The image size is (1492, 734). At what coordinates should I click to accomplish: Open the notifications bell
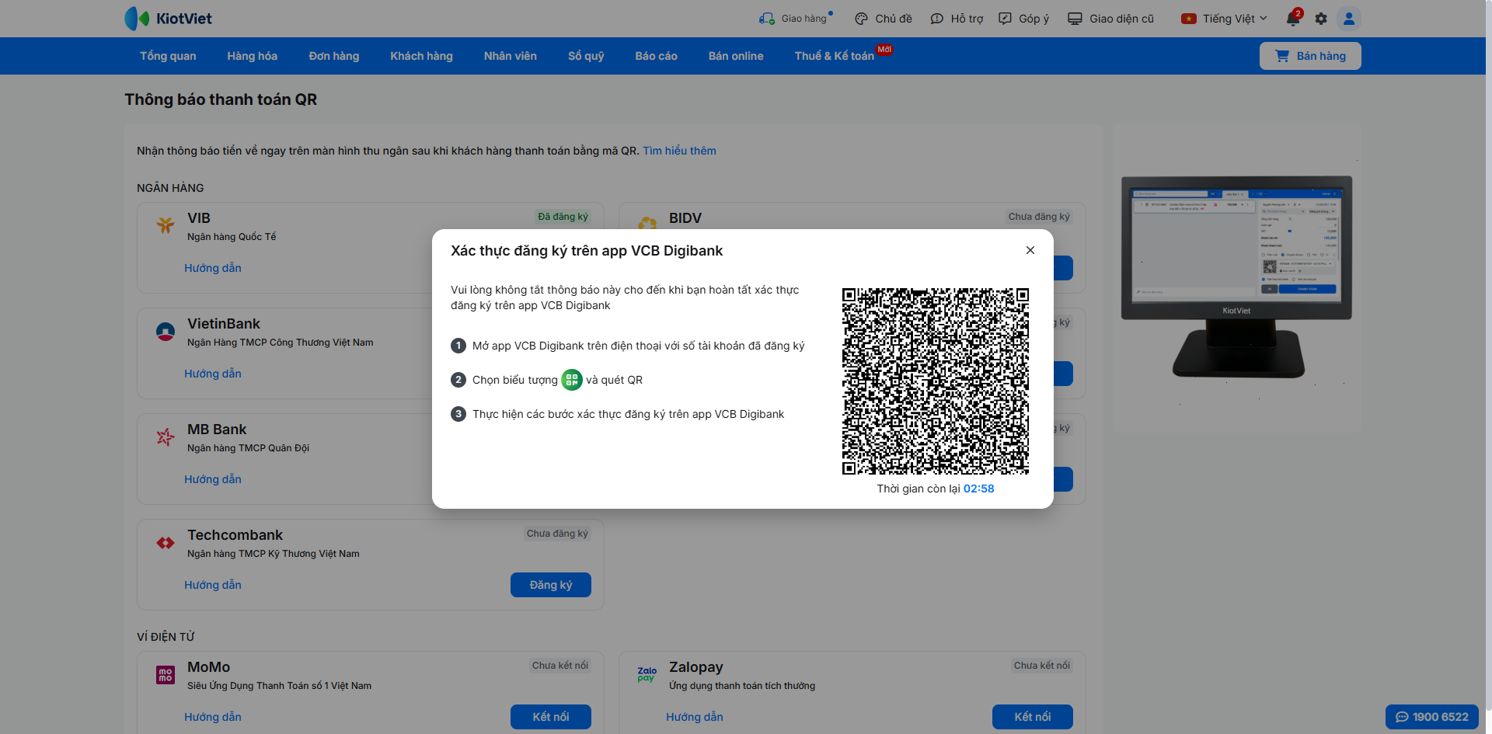coord(1293,19)
